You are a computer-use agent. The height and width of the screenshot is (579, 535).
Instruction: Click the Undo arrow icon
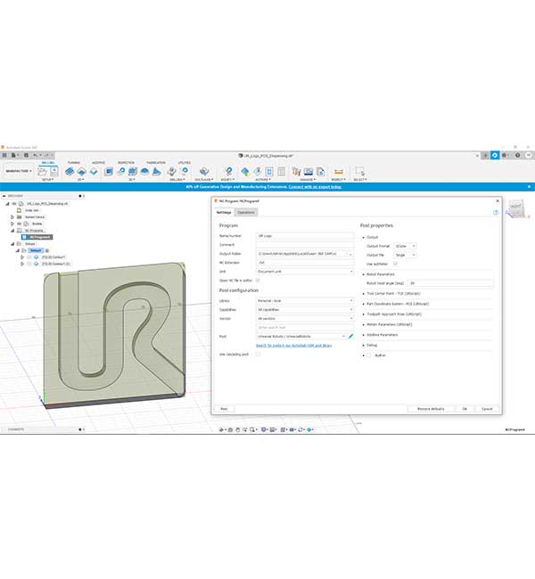click(35, 156)
